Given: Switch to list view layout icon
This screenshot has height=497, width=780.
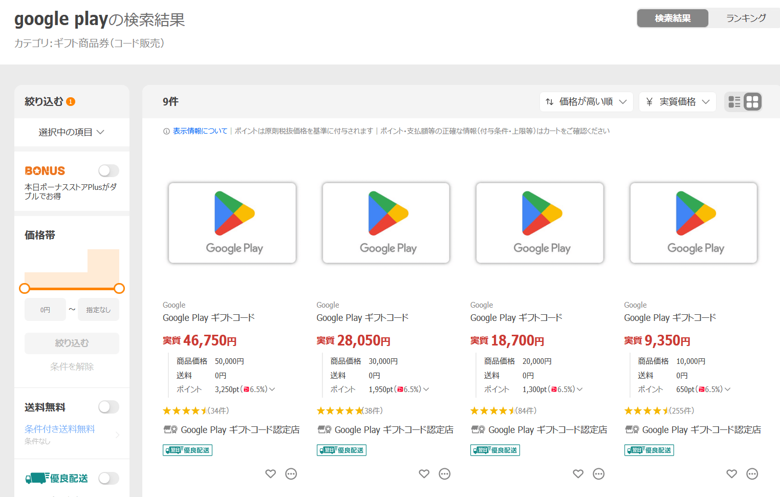Looking at the screenshot, I should tap(734, 102).
